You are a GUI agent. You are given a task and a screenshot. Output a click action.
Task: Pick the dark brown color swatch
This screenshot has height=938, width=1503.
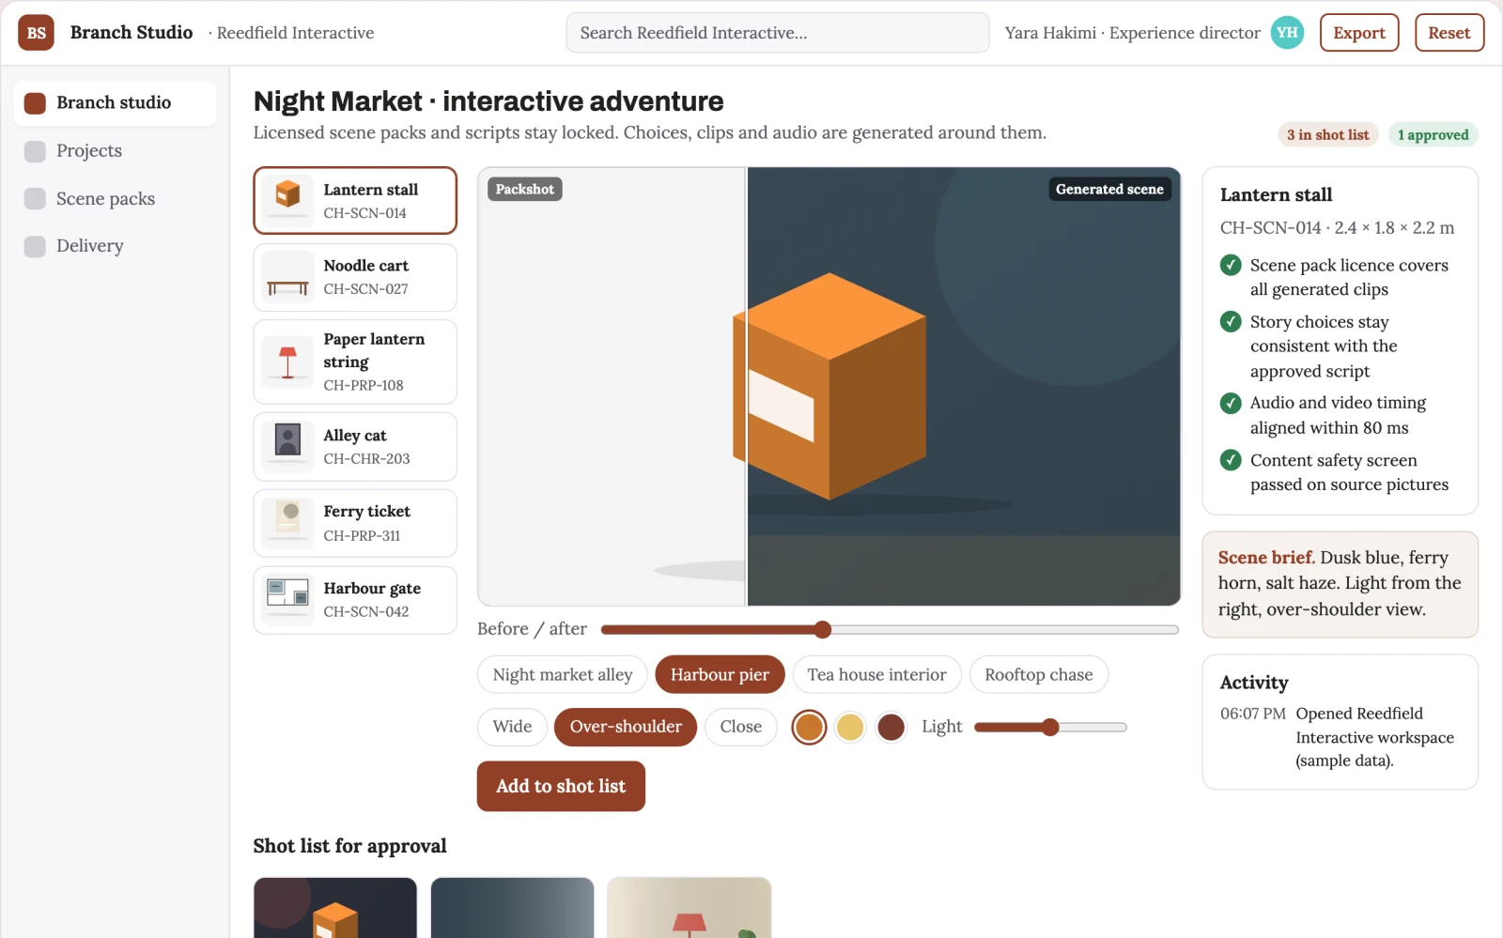891,727
